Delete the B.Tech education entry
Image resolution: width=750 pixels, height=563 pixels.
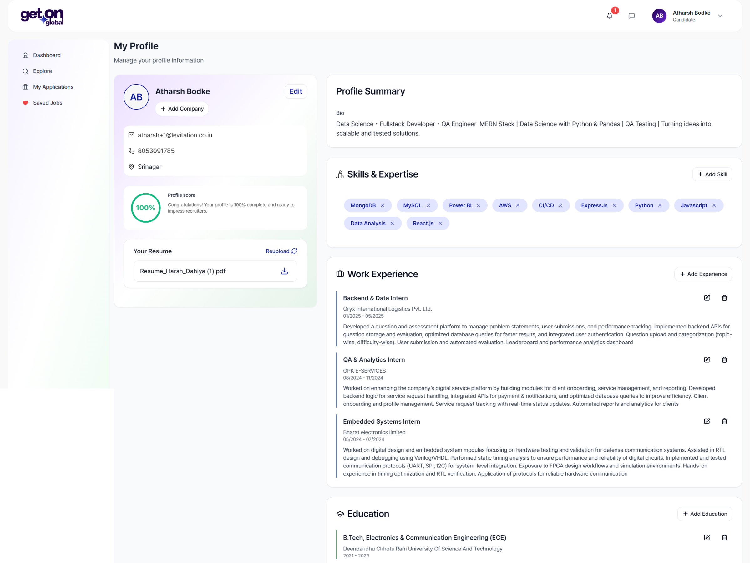pos(724,537)
